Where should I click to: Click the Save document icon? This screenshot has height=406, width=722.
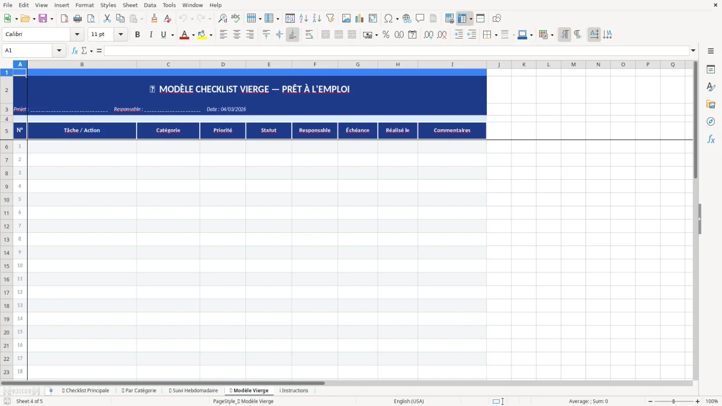pyautogui.click(x=43, y=19)
